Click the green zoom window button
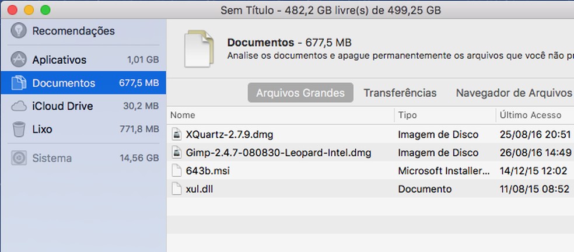Image resolution: width=574 pixels, height=252 pixels. [45, 10]
